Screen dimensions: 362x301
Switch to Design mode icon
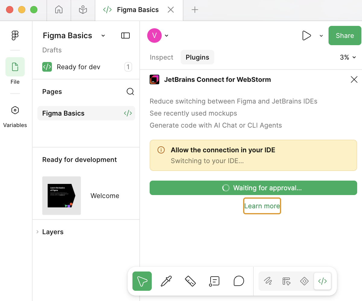(x=286, y=281)
